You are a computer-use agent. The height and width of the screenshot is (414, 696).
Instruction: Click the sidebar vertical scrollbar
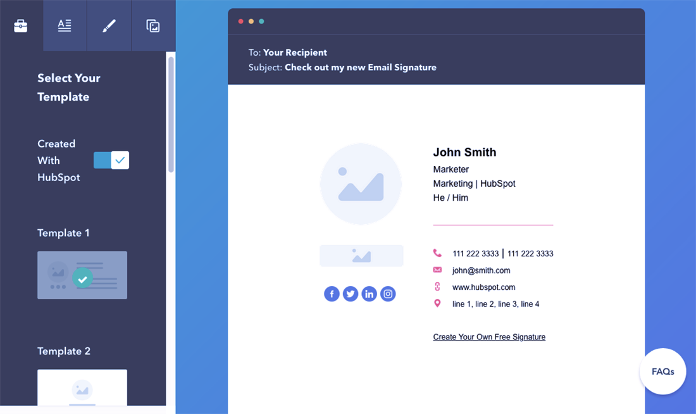coord(171,114)
